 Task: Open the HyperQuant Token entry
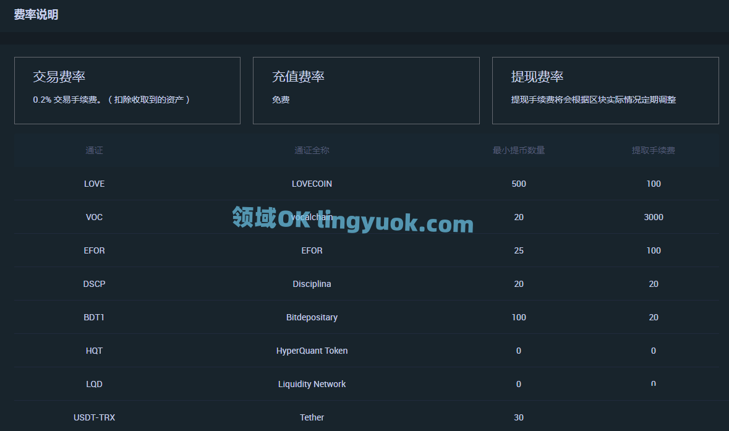[312, 351]
